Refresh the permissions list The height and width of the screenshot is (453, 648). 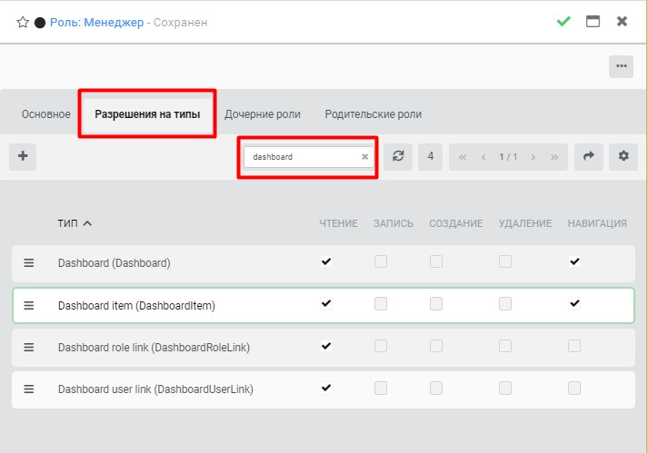point(398,156)
